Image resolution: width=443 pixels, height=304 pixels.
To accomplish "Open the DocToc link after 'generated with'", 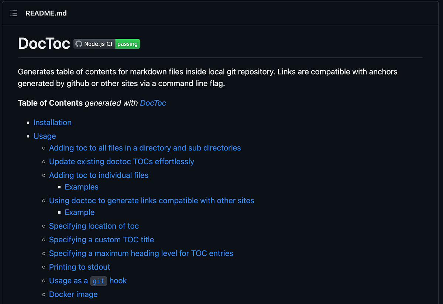I will click(153, 103).
